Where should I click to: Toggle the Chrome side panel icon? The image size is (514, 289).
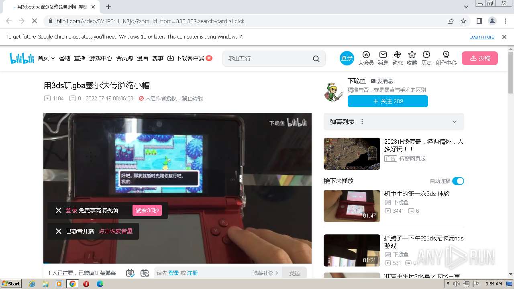479,21
